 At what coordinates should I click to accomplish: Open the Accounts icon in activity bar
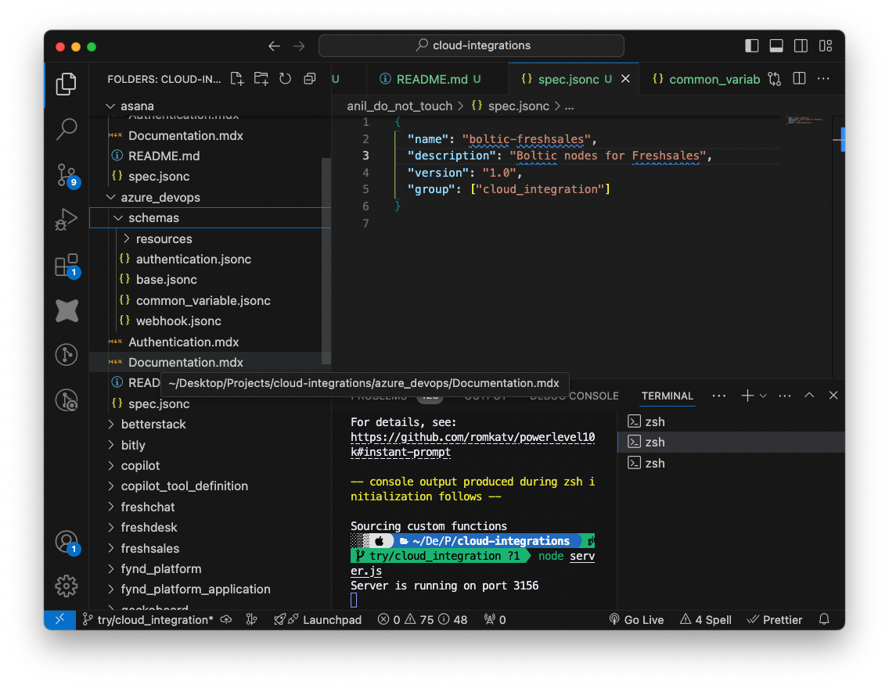pos(67,542)
